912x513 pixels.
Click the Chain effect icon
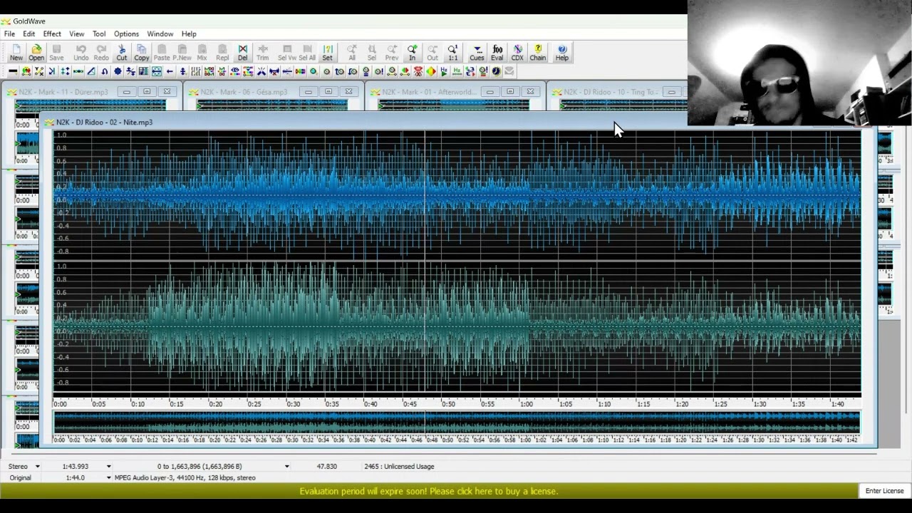538,52
